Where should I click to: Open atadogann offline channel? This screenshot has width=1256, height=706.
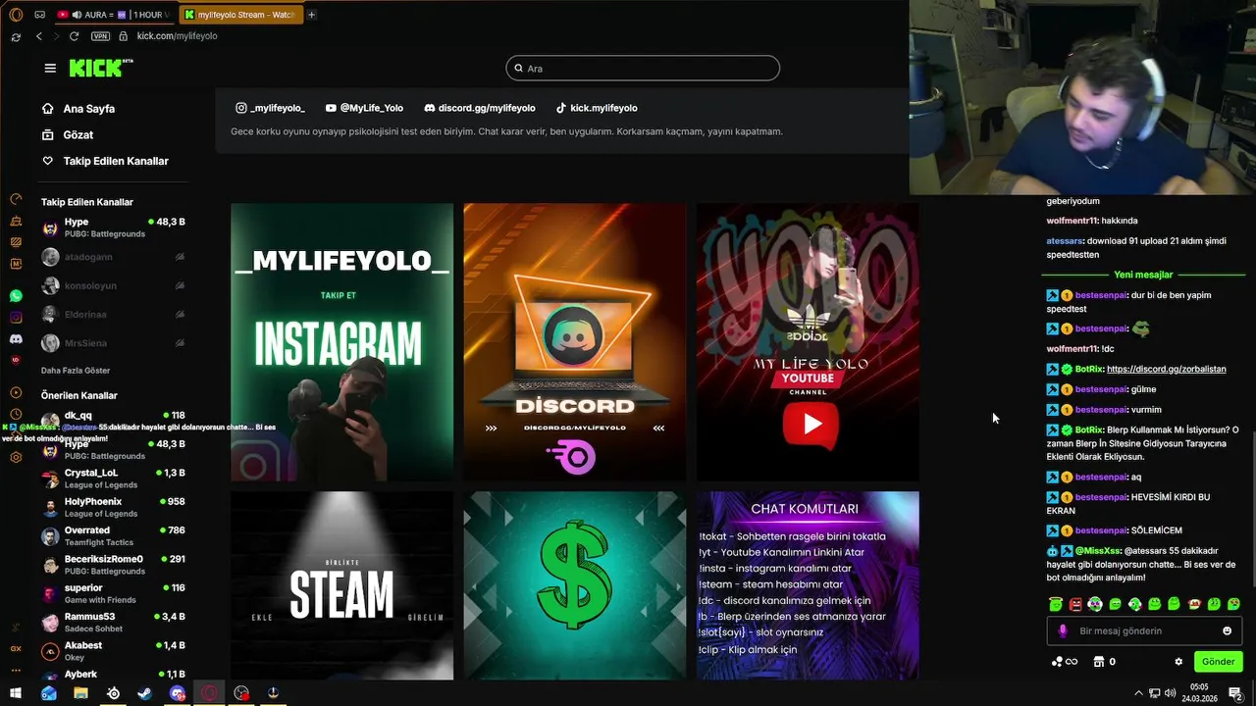[x=113, y=257]
